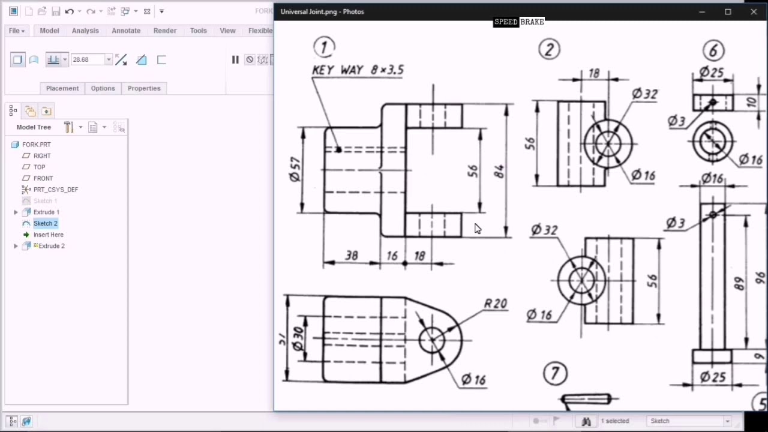Pause the extrude tool

[235, 59]
